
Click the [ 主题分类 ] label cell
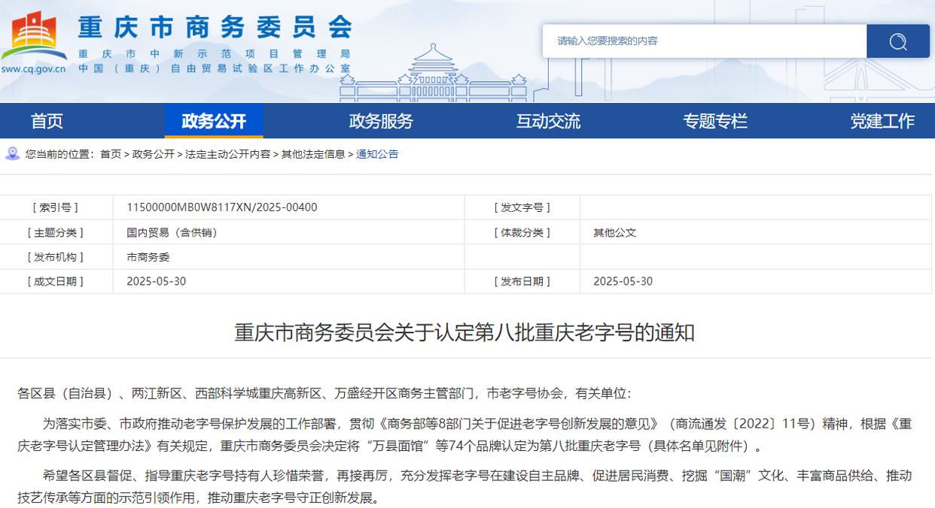point(55,232)
